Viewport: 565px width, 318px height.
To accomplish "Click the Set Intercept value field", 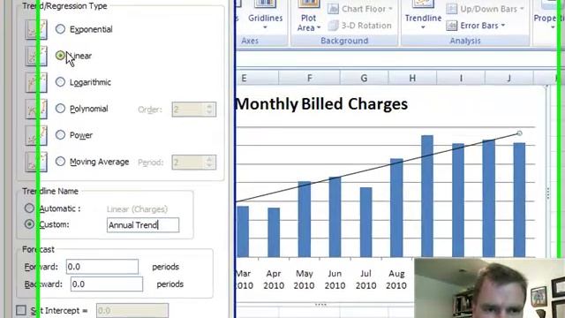I will (132, 310).
